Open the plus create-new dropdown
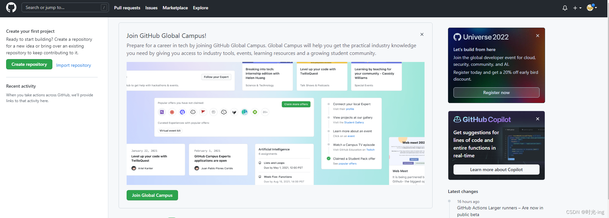 coord(577,8)
